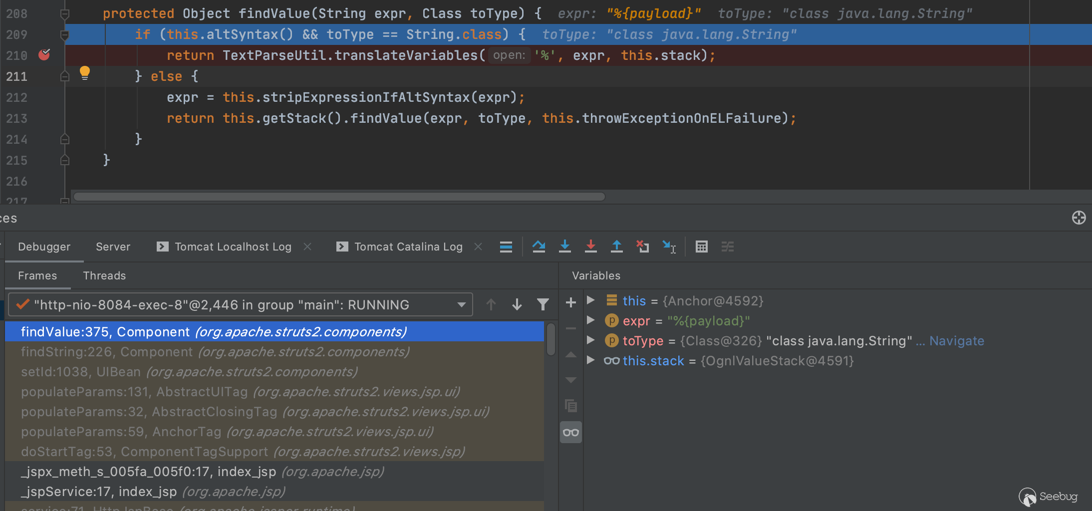Click the lightbulb quick-fix on line 211

click(85, 73)
